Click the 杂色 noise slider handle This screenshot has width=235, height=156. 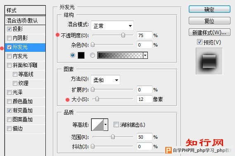pyautogui.click(x=93, y=44)
